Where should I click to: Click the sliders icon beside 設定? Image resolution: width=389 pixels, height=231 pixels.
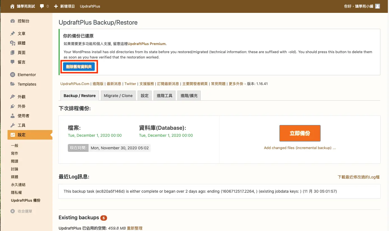point(13,135)
